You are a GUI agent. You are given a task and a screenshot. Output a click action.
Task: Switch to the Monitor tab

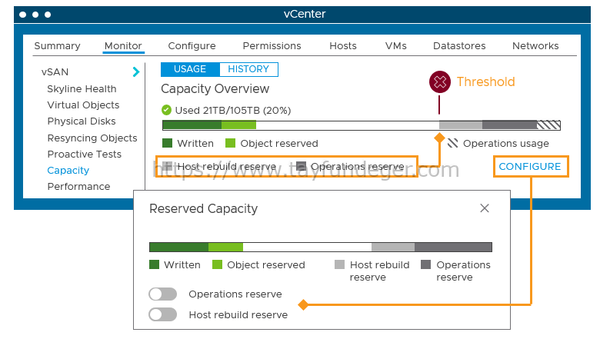(x=123, y=46)
